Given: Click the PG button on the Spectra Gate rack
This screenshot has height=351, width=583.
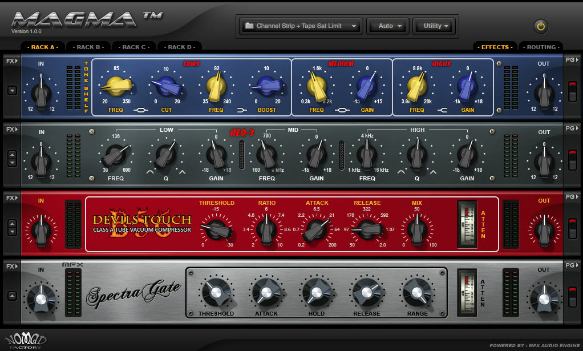Looking at the screenshot, I should 572,265.
